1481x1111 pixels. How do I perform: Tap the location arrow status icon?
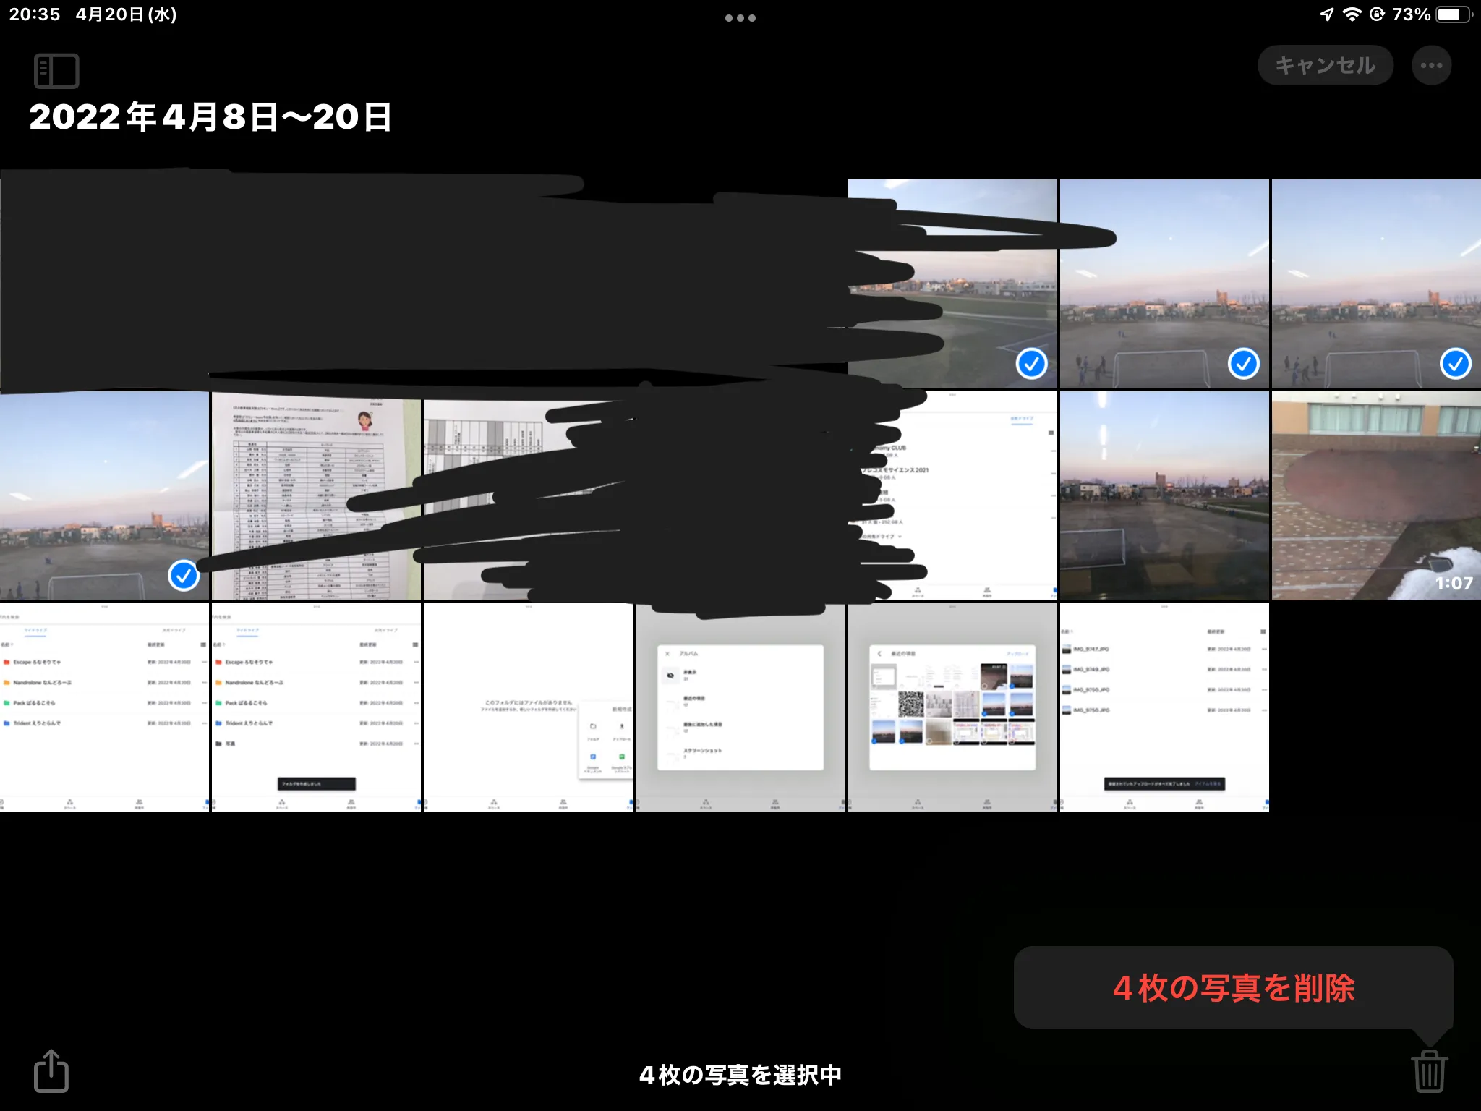[1326, 14]
